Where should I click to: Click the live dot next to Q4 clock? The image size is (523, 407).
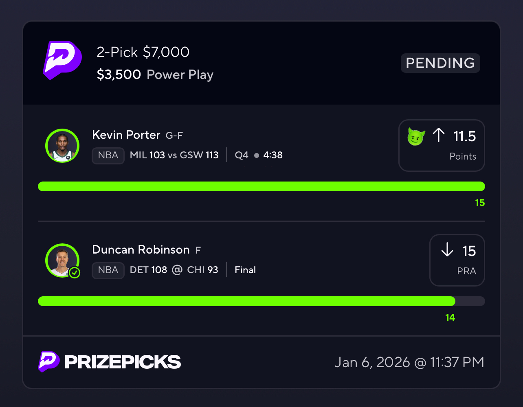click(x=257, y=155)
